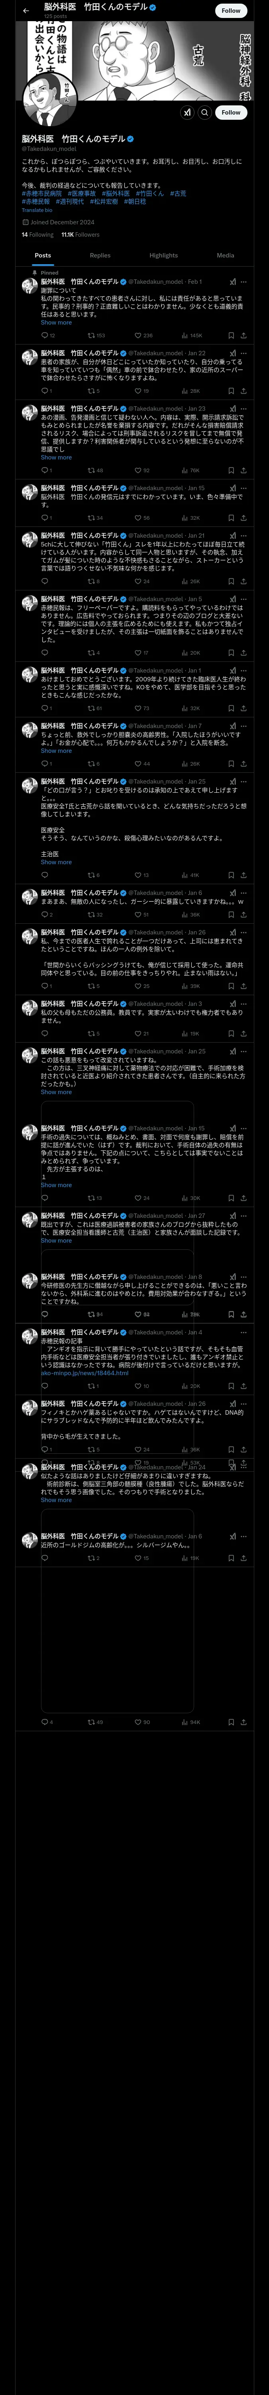The height and width of the screenshot is (2395, 269).
Task: Switch to the Highlights tab
Action: coord(163,255)
